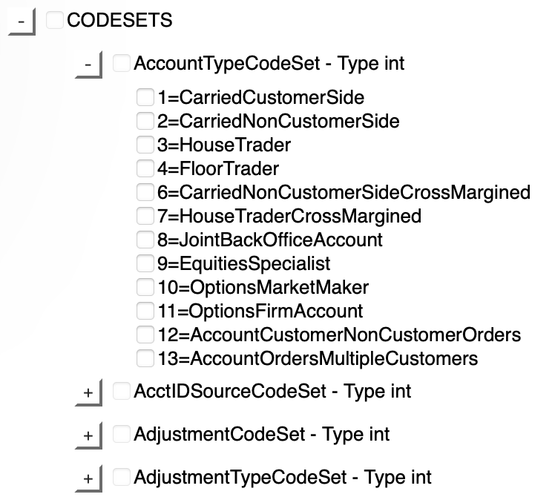Select the 2=CarriedNonCustomerSide checkbox
The height and width of the screenshot is (497, 555).
point(145,121)
